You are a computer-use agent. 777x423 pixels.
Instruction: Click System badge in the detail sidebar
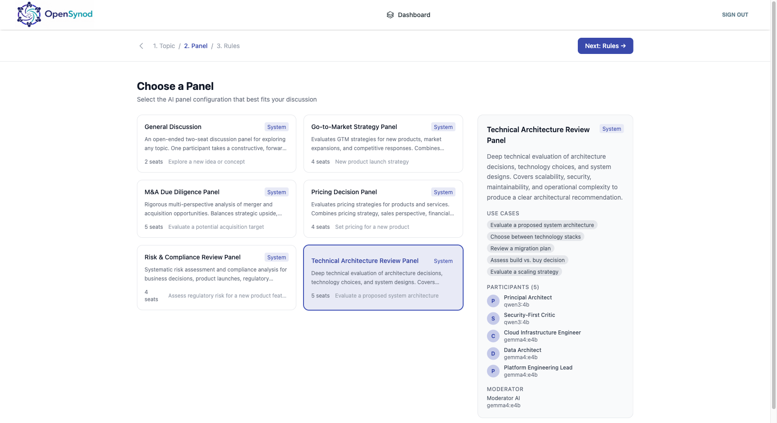[612, 129]
